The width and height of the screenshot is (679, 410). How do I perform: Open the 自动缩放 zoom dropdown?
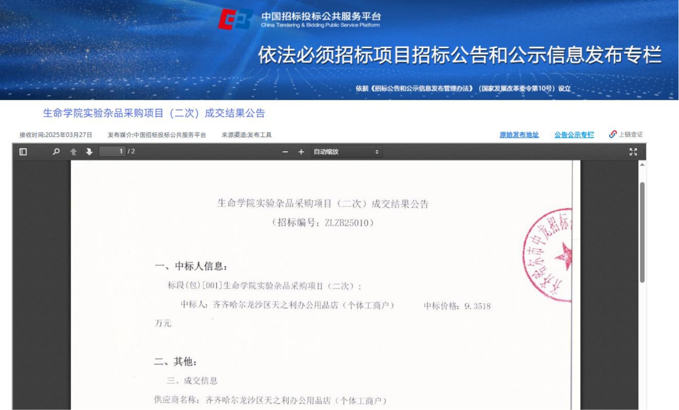tap(346, 152)
